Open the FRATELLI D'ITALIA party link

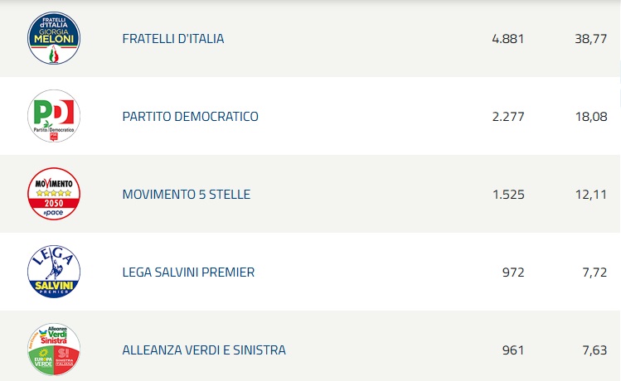172,39
